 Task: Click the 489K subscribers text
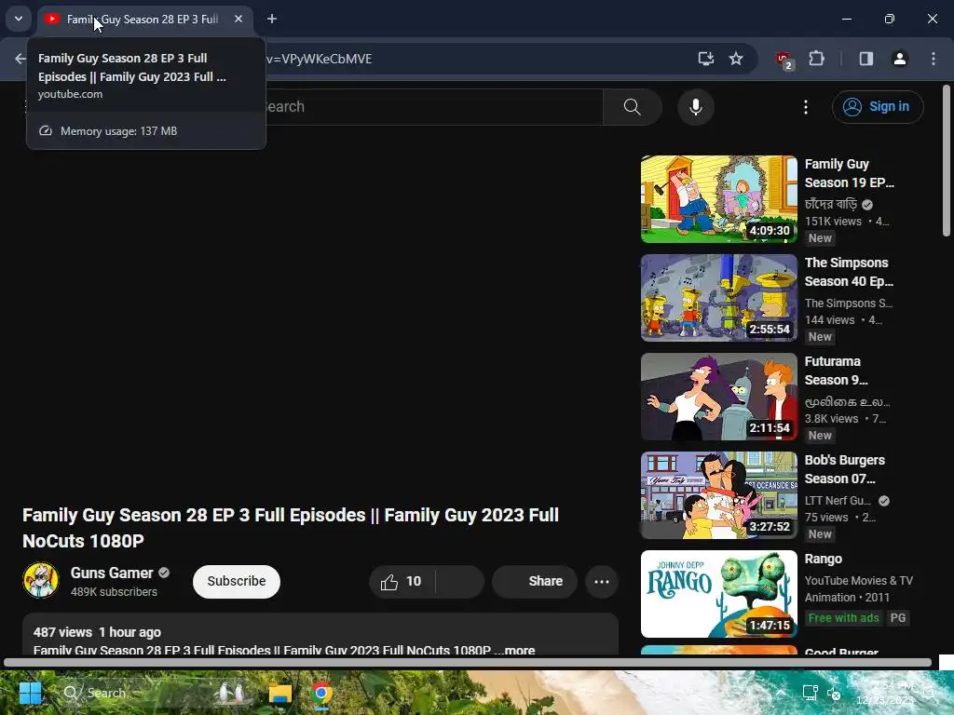[114, 591]
